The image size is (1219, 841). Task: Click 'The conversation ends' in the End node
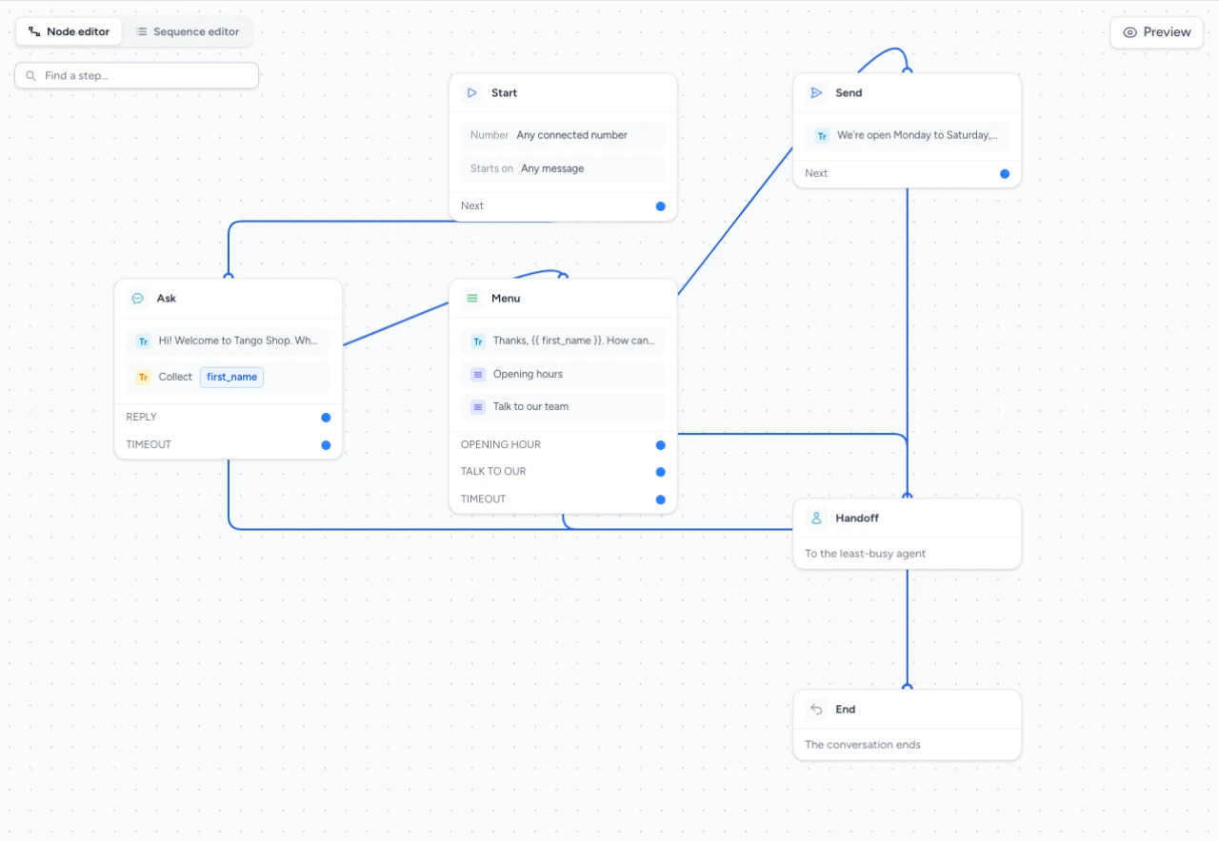(863, 745)
